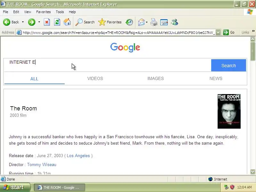The image size is (256, 192).
Task: Click the green Back arrow button
Action: point(7,22)
